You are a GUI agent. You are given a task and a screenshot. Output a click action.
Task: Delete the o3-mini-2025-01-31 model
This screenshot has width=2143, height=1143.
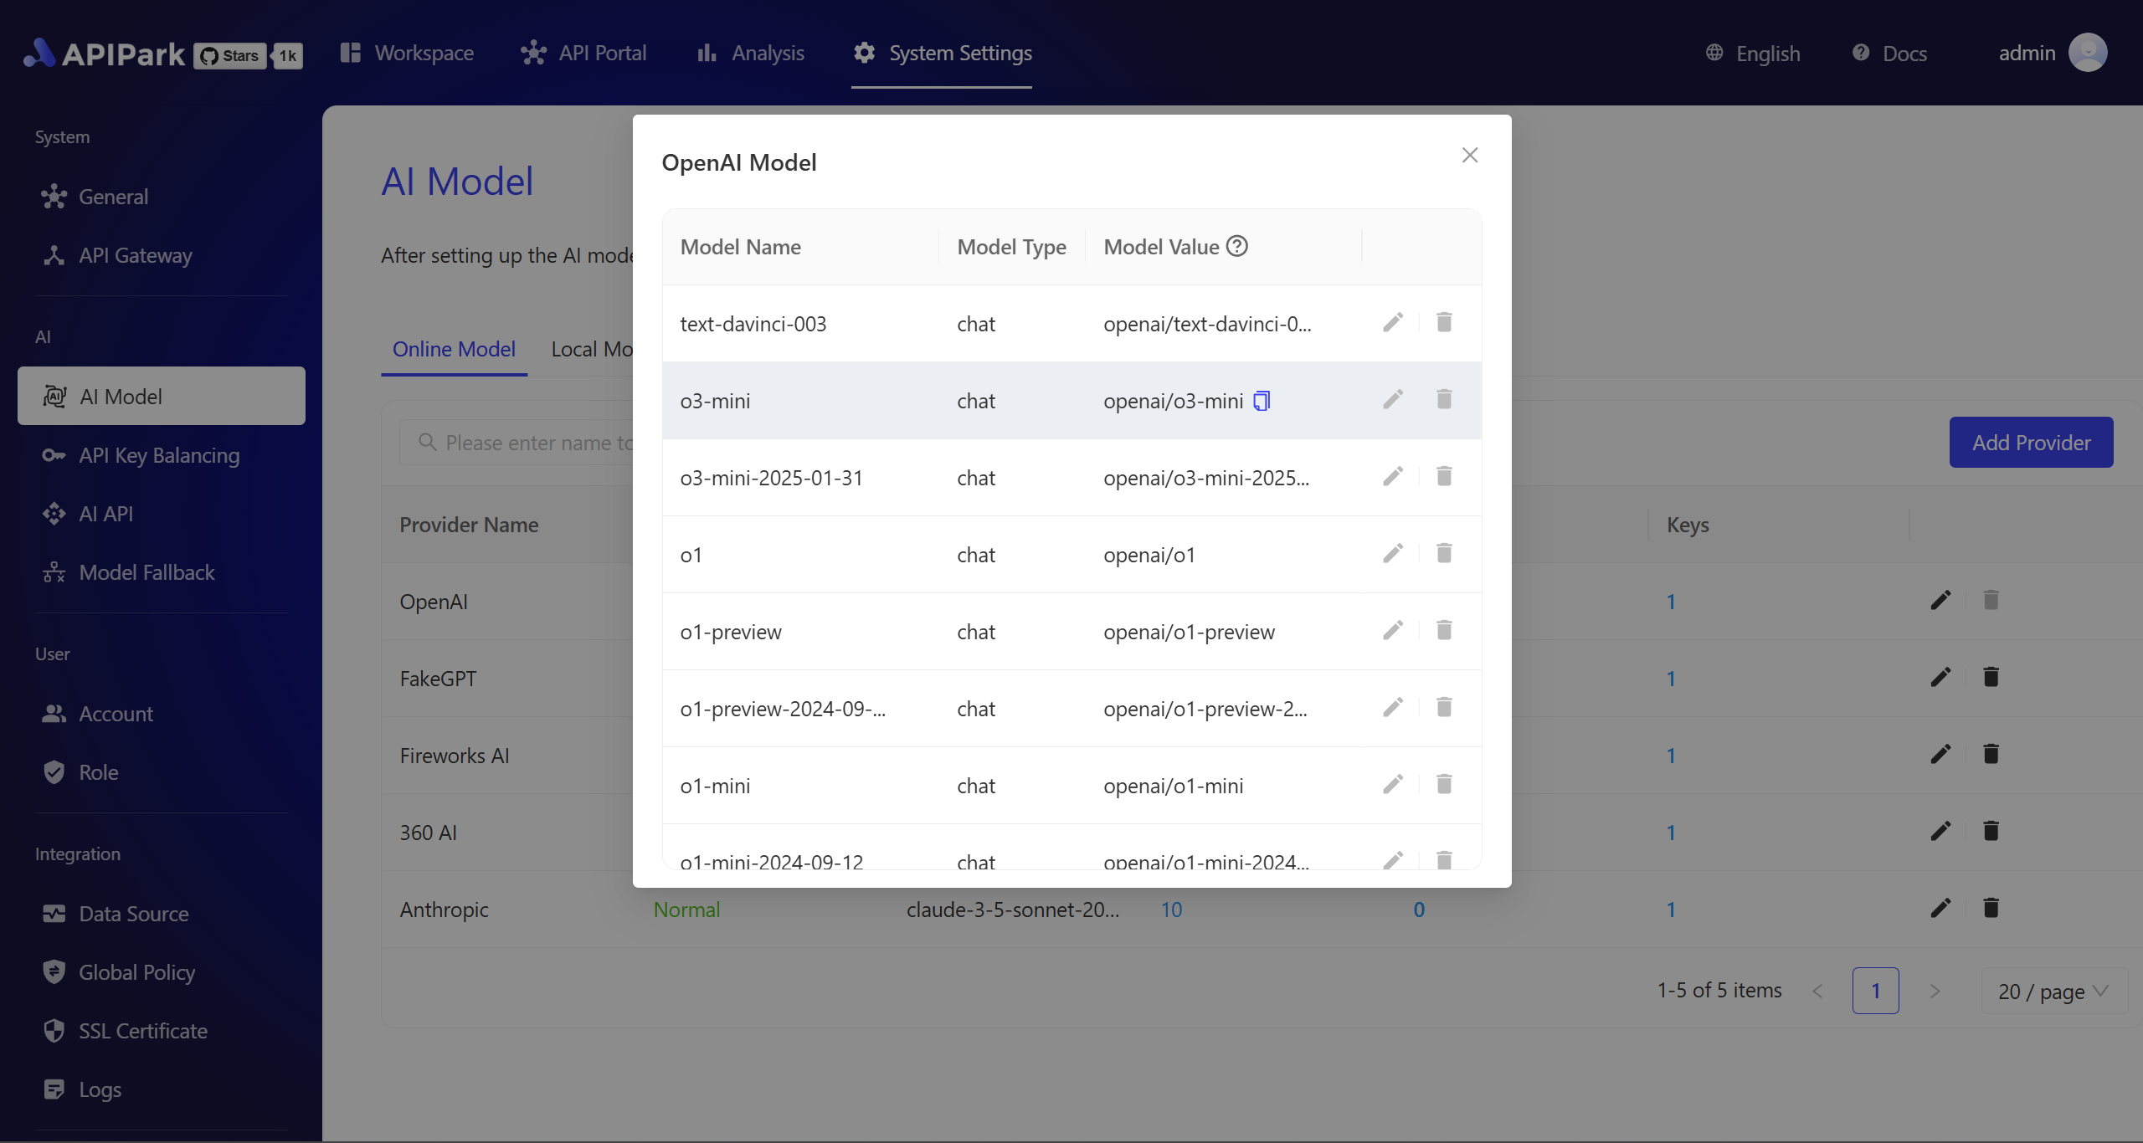(x=1444, y=477)
